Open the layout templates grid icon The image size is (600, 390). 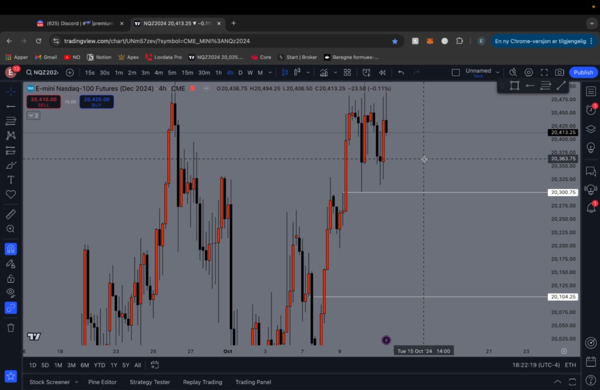(347, 73)
